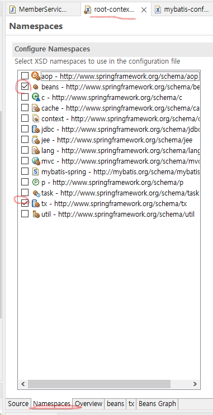This screenshot has height=415, width=213.
Task: Click the Configure Namespaces section header
Action: click(x=112, y=49)
